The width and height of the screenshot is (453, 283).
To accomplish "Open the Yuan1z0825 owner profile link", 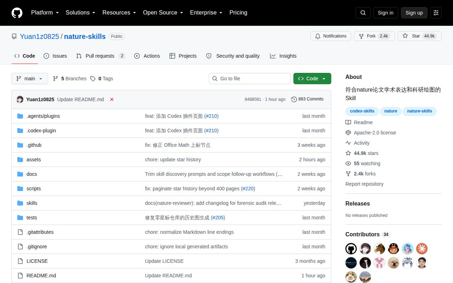I will click(x=40, y=36).
